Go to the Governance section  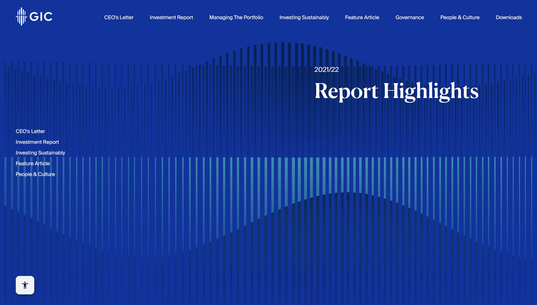[409, 17]
